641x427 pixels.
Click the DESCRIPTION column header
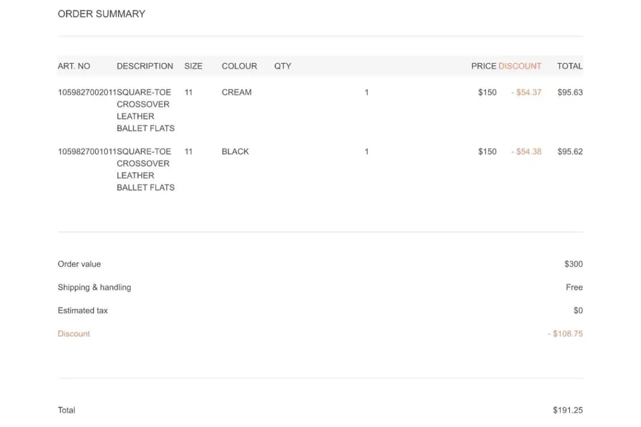coord(145,66)
